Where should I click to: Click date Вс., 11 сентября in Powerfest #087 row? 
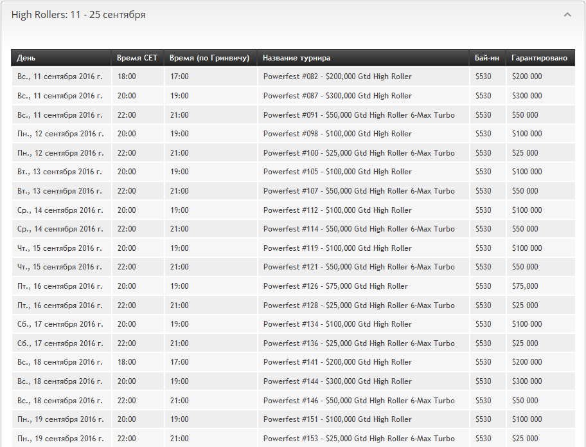[x=60, y=96]
